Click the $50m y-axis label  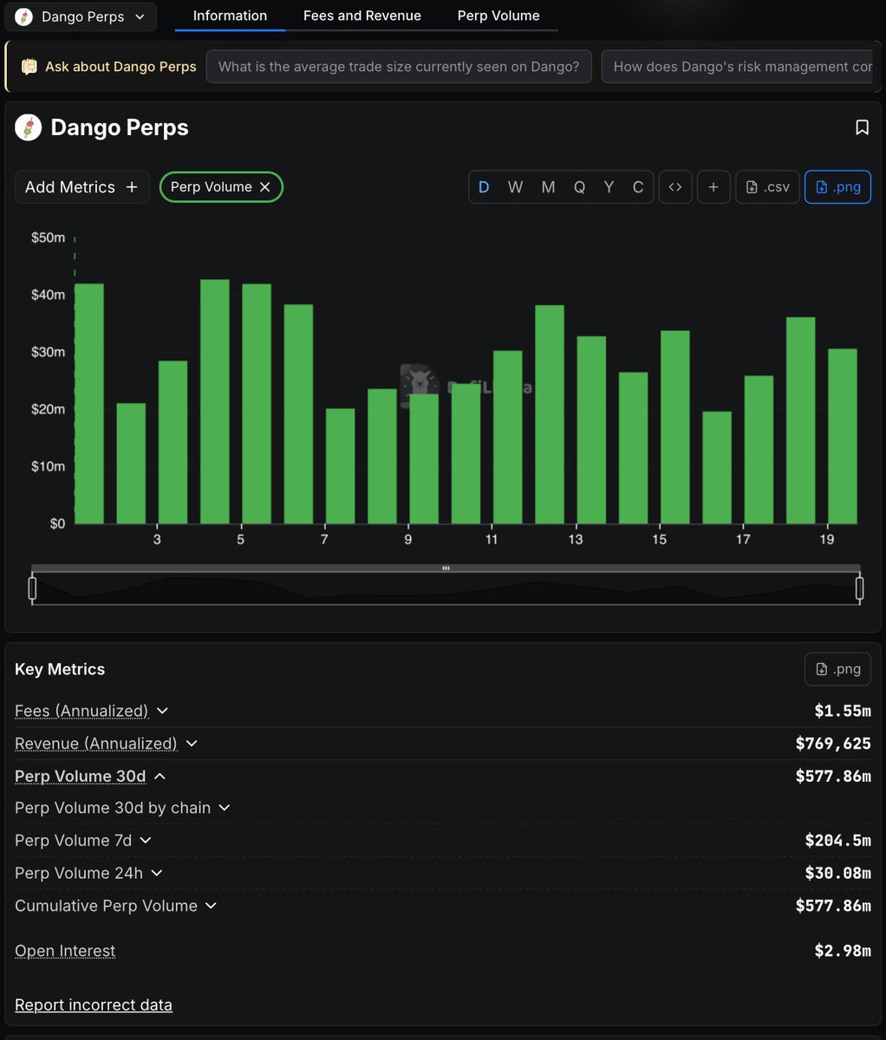point(48,237)
